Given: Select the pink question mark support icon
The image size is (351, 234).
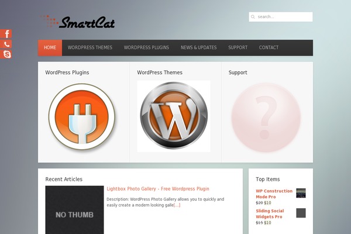Looking at the screenshot, I should click(x=266, y=118).
